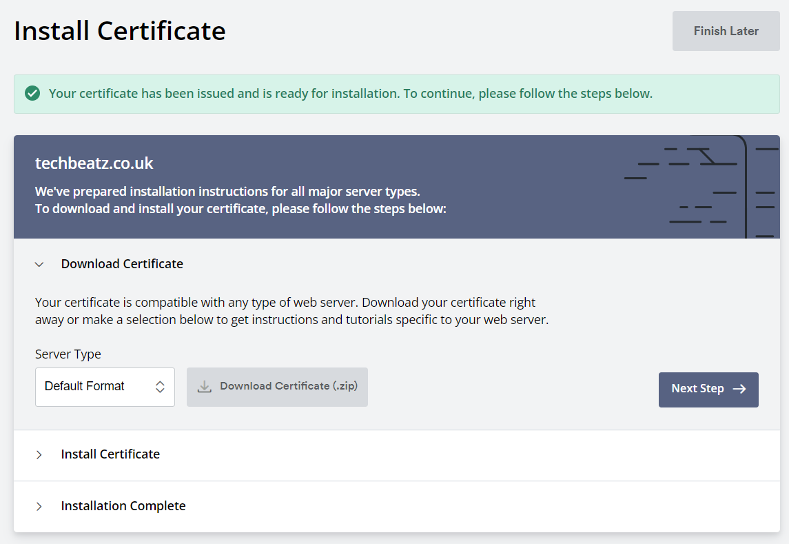Viewport: 789px width, 544px height.
Task: Open the Server Type dropdown showing Default Format
Action: [x=105, y=387]
